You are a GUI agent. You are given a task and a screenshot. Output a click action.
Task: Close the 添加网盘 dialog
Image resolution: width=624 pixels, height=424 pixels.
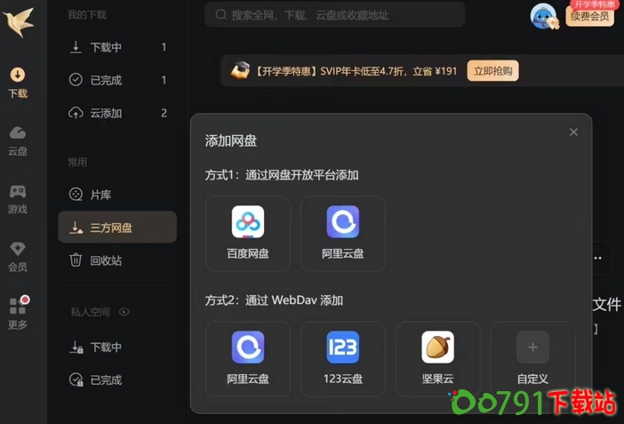(x=573, y=132)
